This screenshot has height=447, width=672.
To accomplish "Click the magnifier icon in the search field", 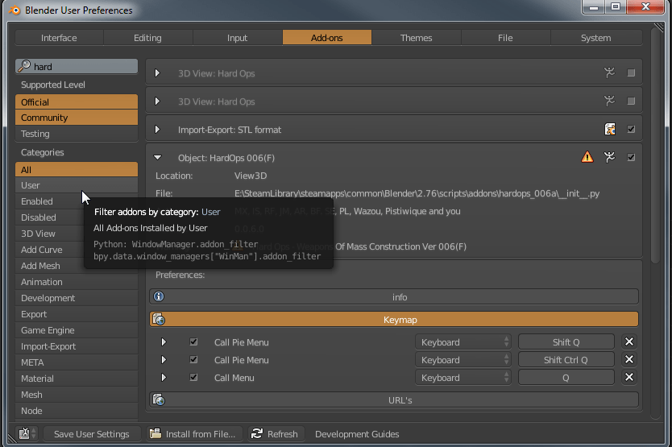I will [24, 67].
